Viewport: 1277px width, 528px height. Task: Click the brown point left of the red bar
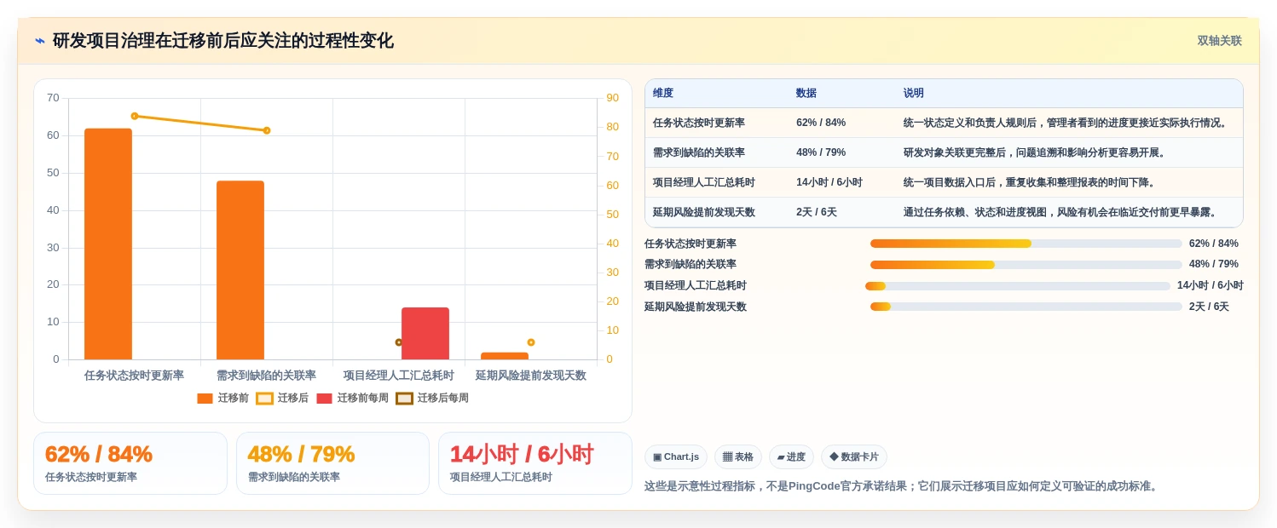[x=399, y=342]
